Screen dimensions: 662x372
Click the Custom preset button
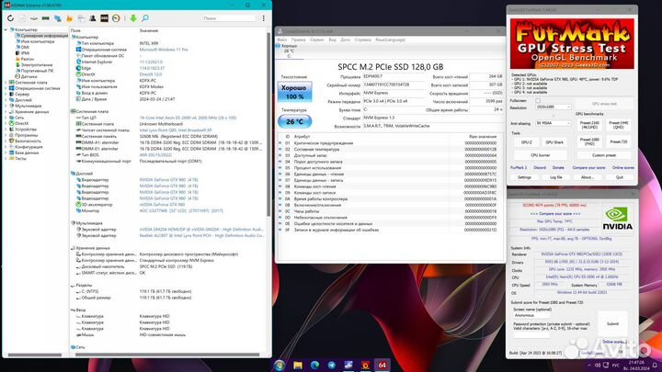click(x=604, y=155)
